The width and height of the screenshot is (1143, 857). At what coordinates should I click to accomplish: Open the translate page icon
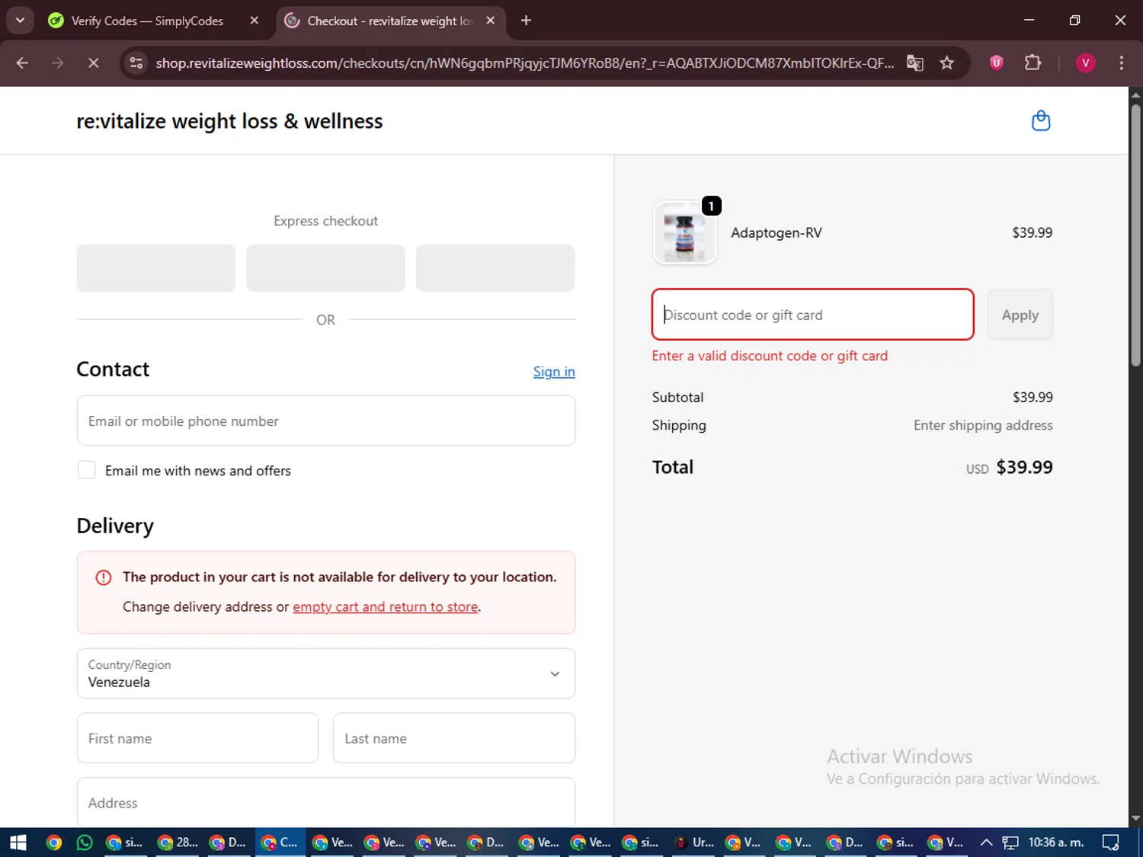915,63
